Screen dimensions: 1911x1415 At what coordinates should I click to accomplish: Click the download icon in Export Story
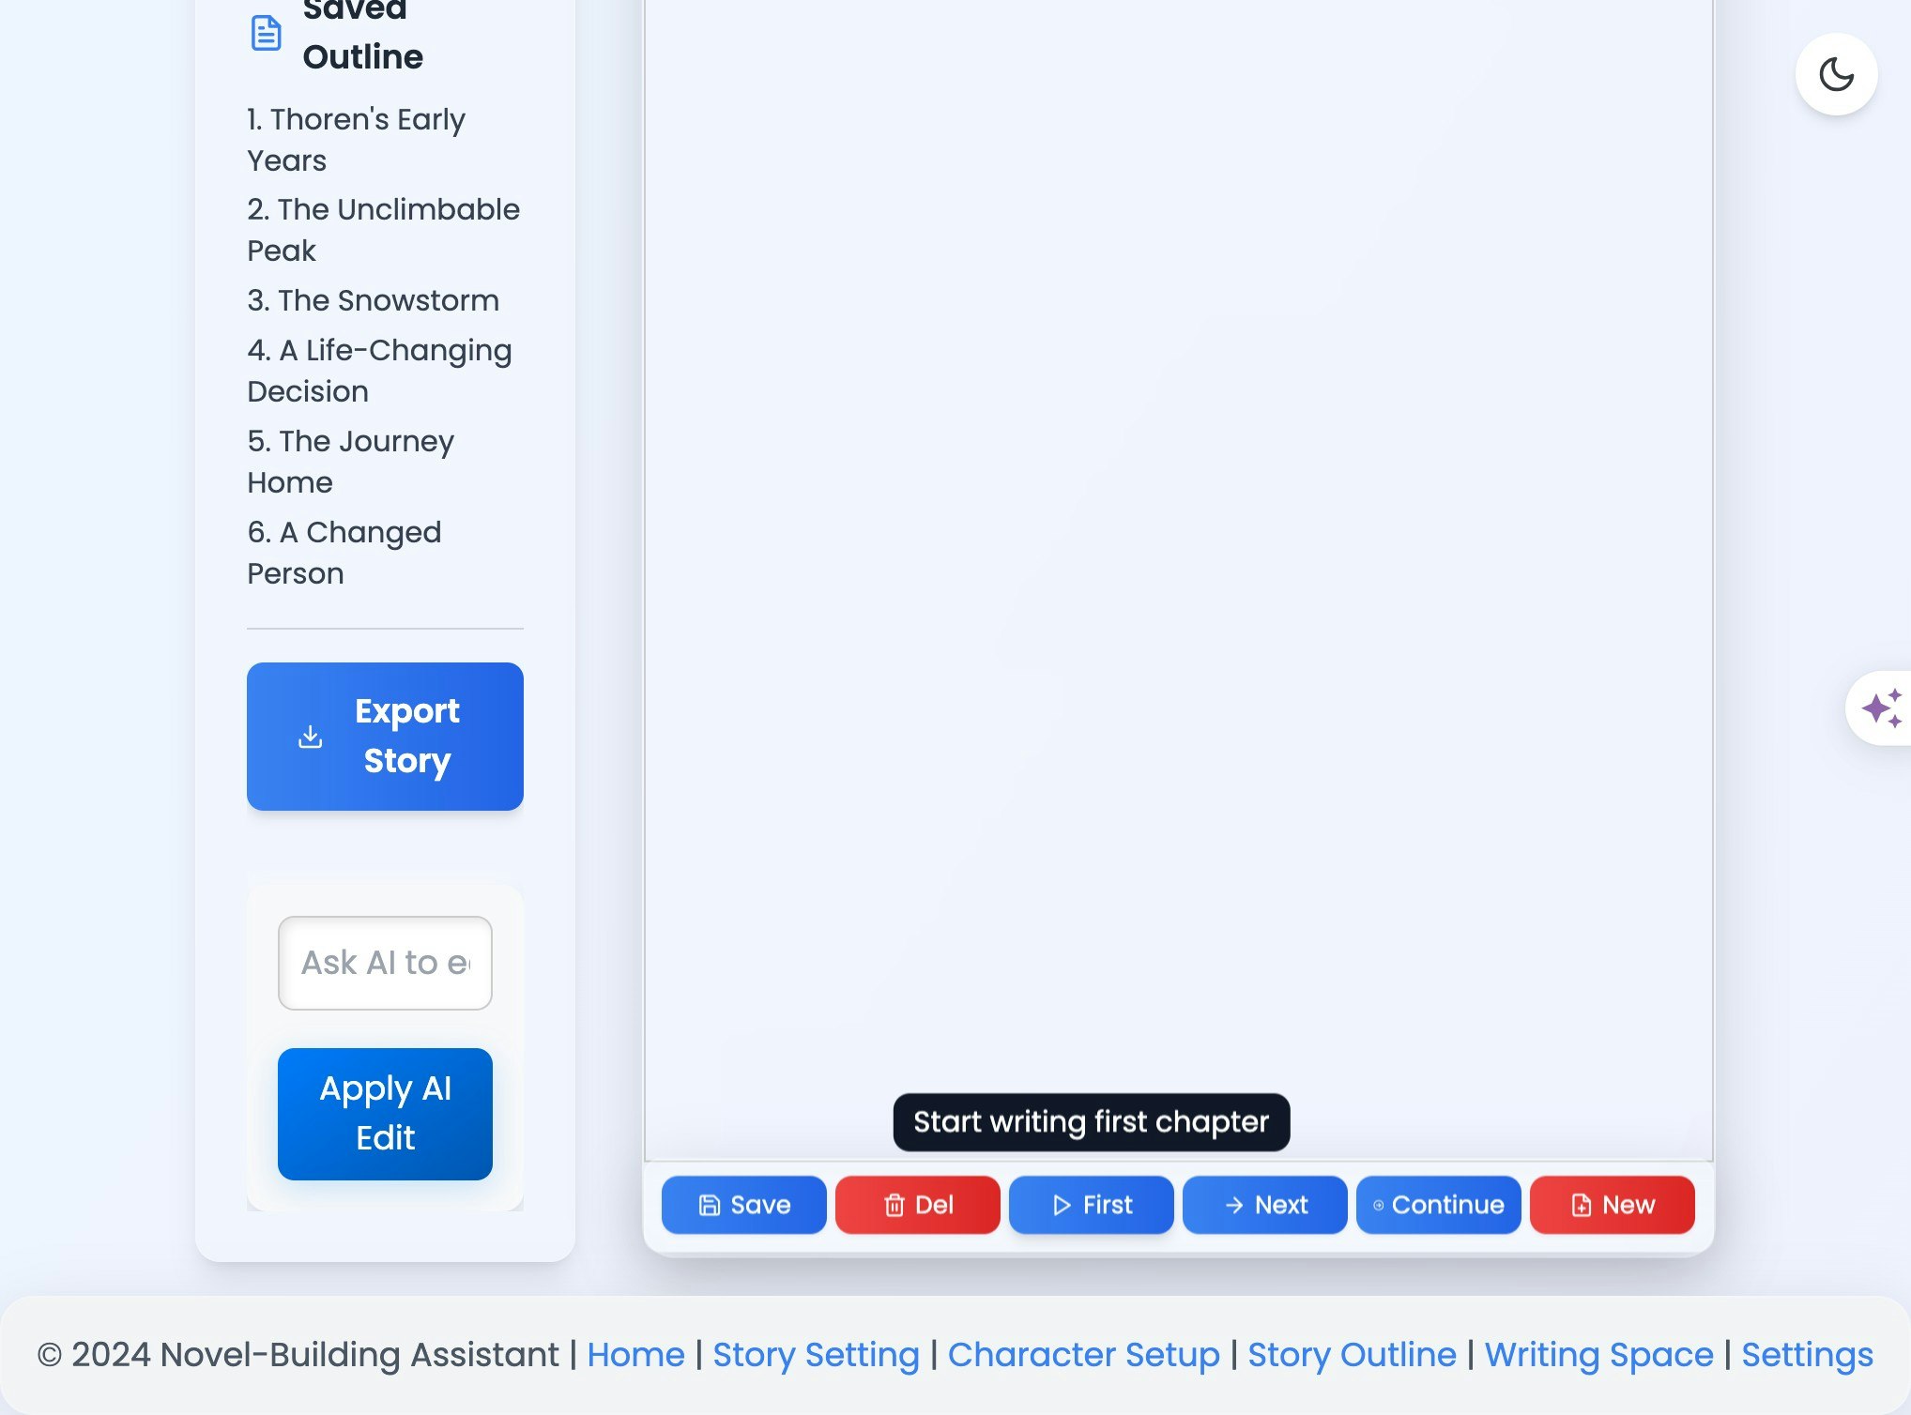[x=310, y=737]
